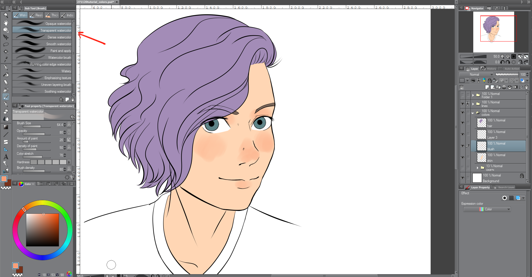The image size is (532, 277).
Task: Toggle visibility of Background layer
Action: [462, 178]
